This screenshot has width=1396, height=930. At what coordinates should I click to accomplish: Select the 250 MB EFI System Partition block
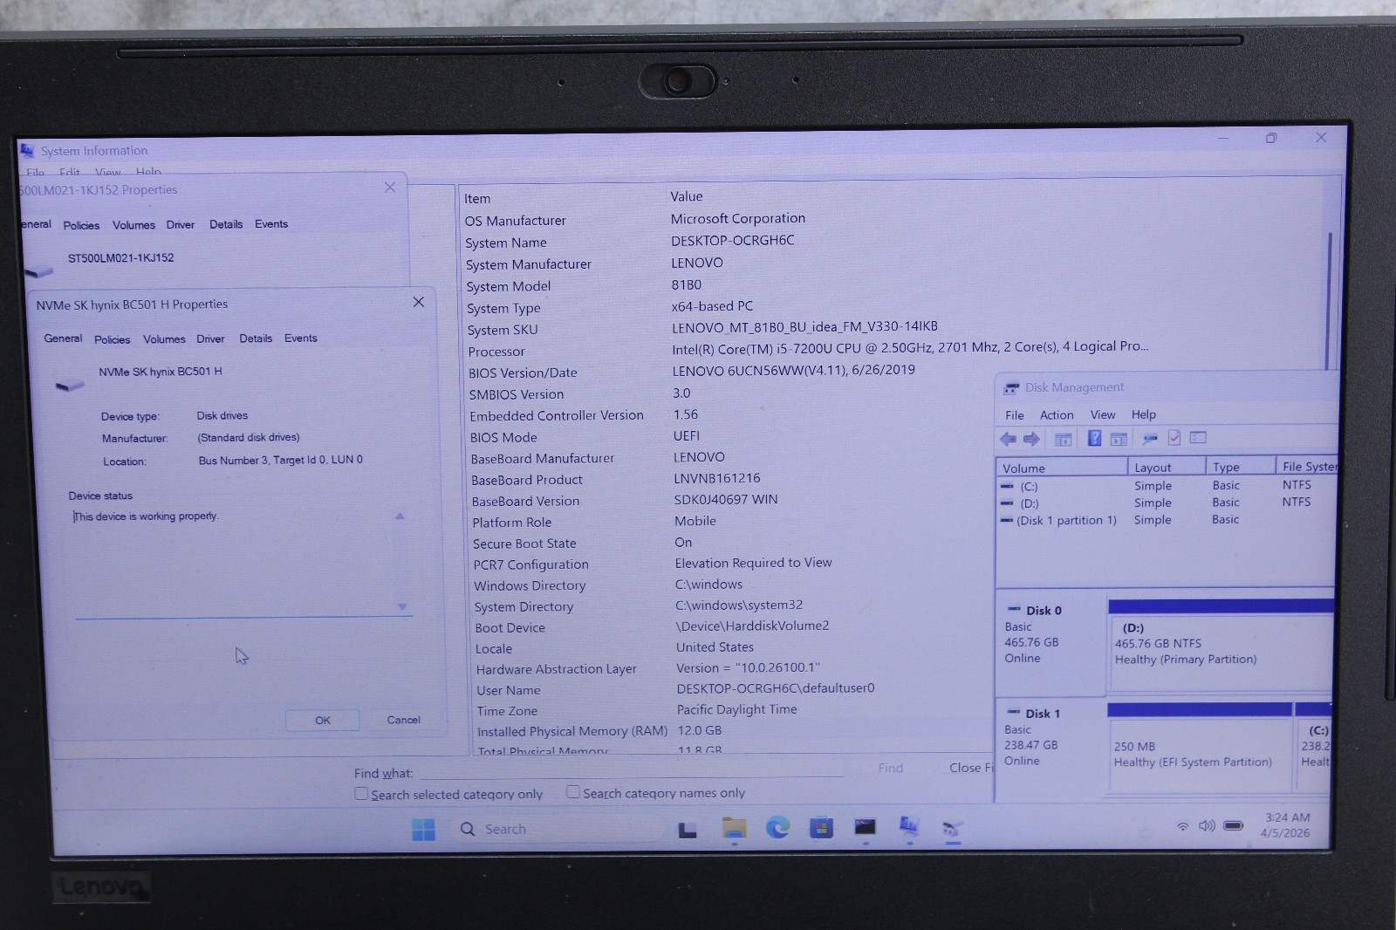[x=1201, y=748]
